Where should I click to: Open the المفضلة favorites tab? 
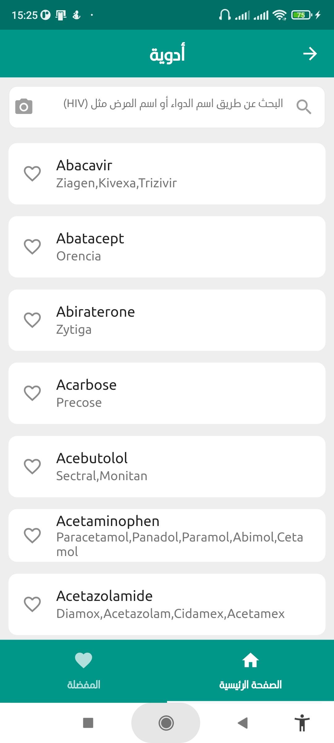[x=83, y=670]
